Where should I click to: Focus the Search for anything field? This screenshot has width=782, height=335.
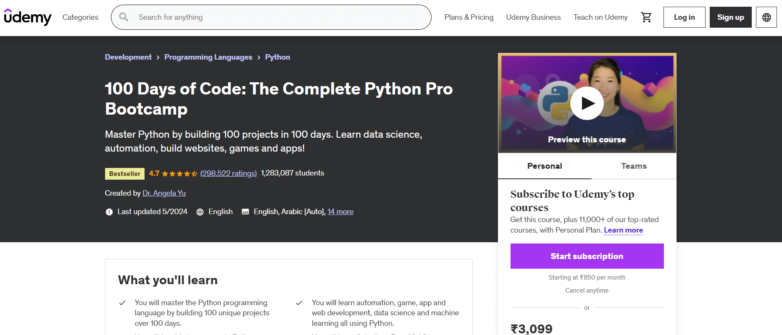[271, 17]
